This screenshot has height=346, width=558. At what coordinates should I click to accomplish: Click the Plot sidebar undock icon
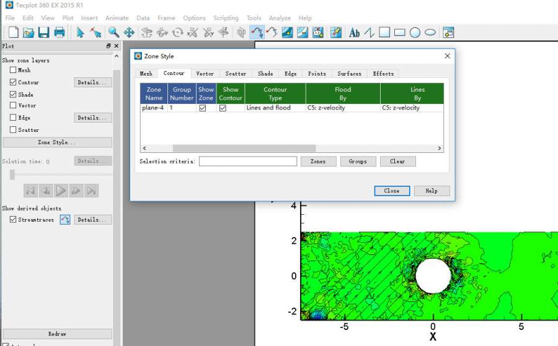point(108,46)
